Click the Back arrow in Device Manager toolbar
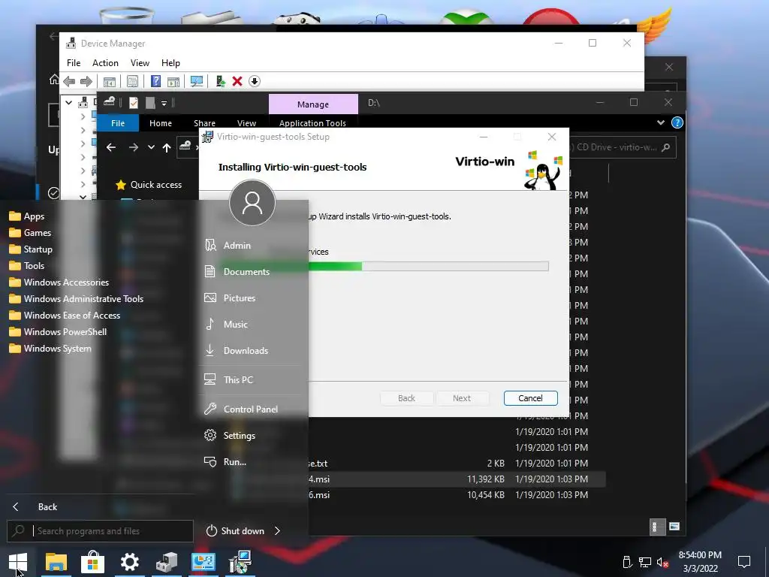 click(x=69, y=81)
